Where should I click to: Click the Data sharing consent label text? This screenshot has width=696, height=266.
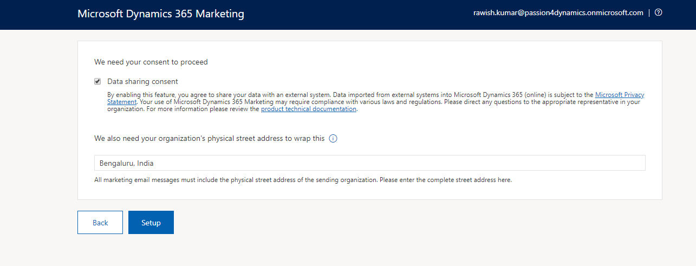coord(142,82)
